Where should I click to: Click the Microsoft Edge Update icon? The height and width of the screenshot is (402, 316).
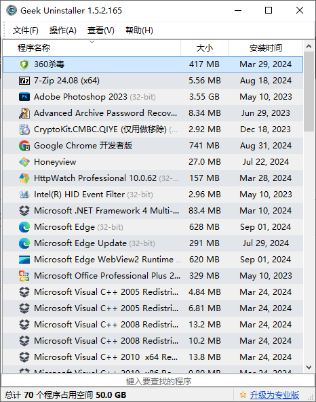24,243
